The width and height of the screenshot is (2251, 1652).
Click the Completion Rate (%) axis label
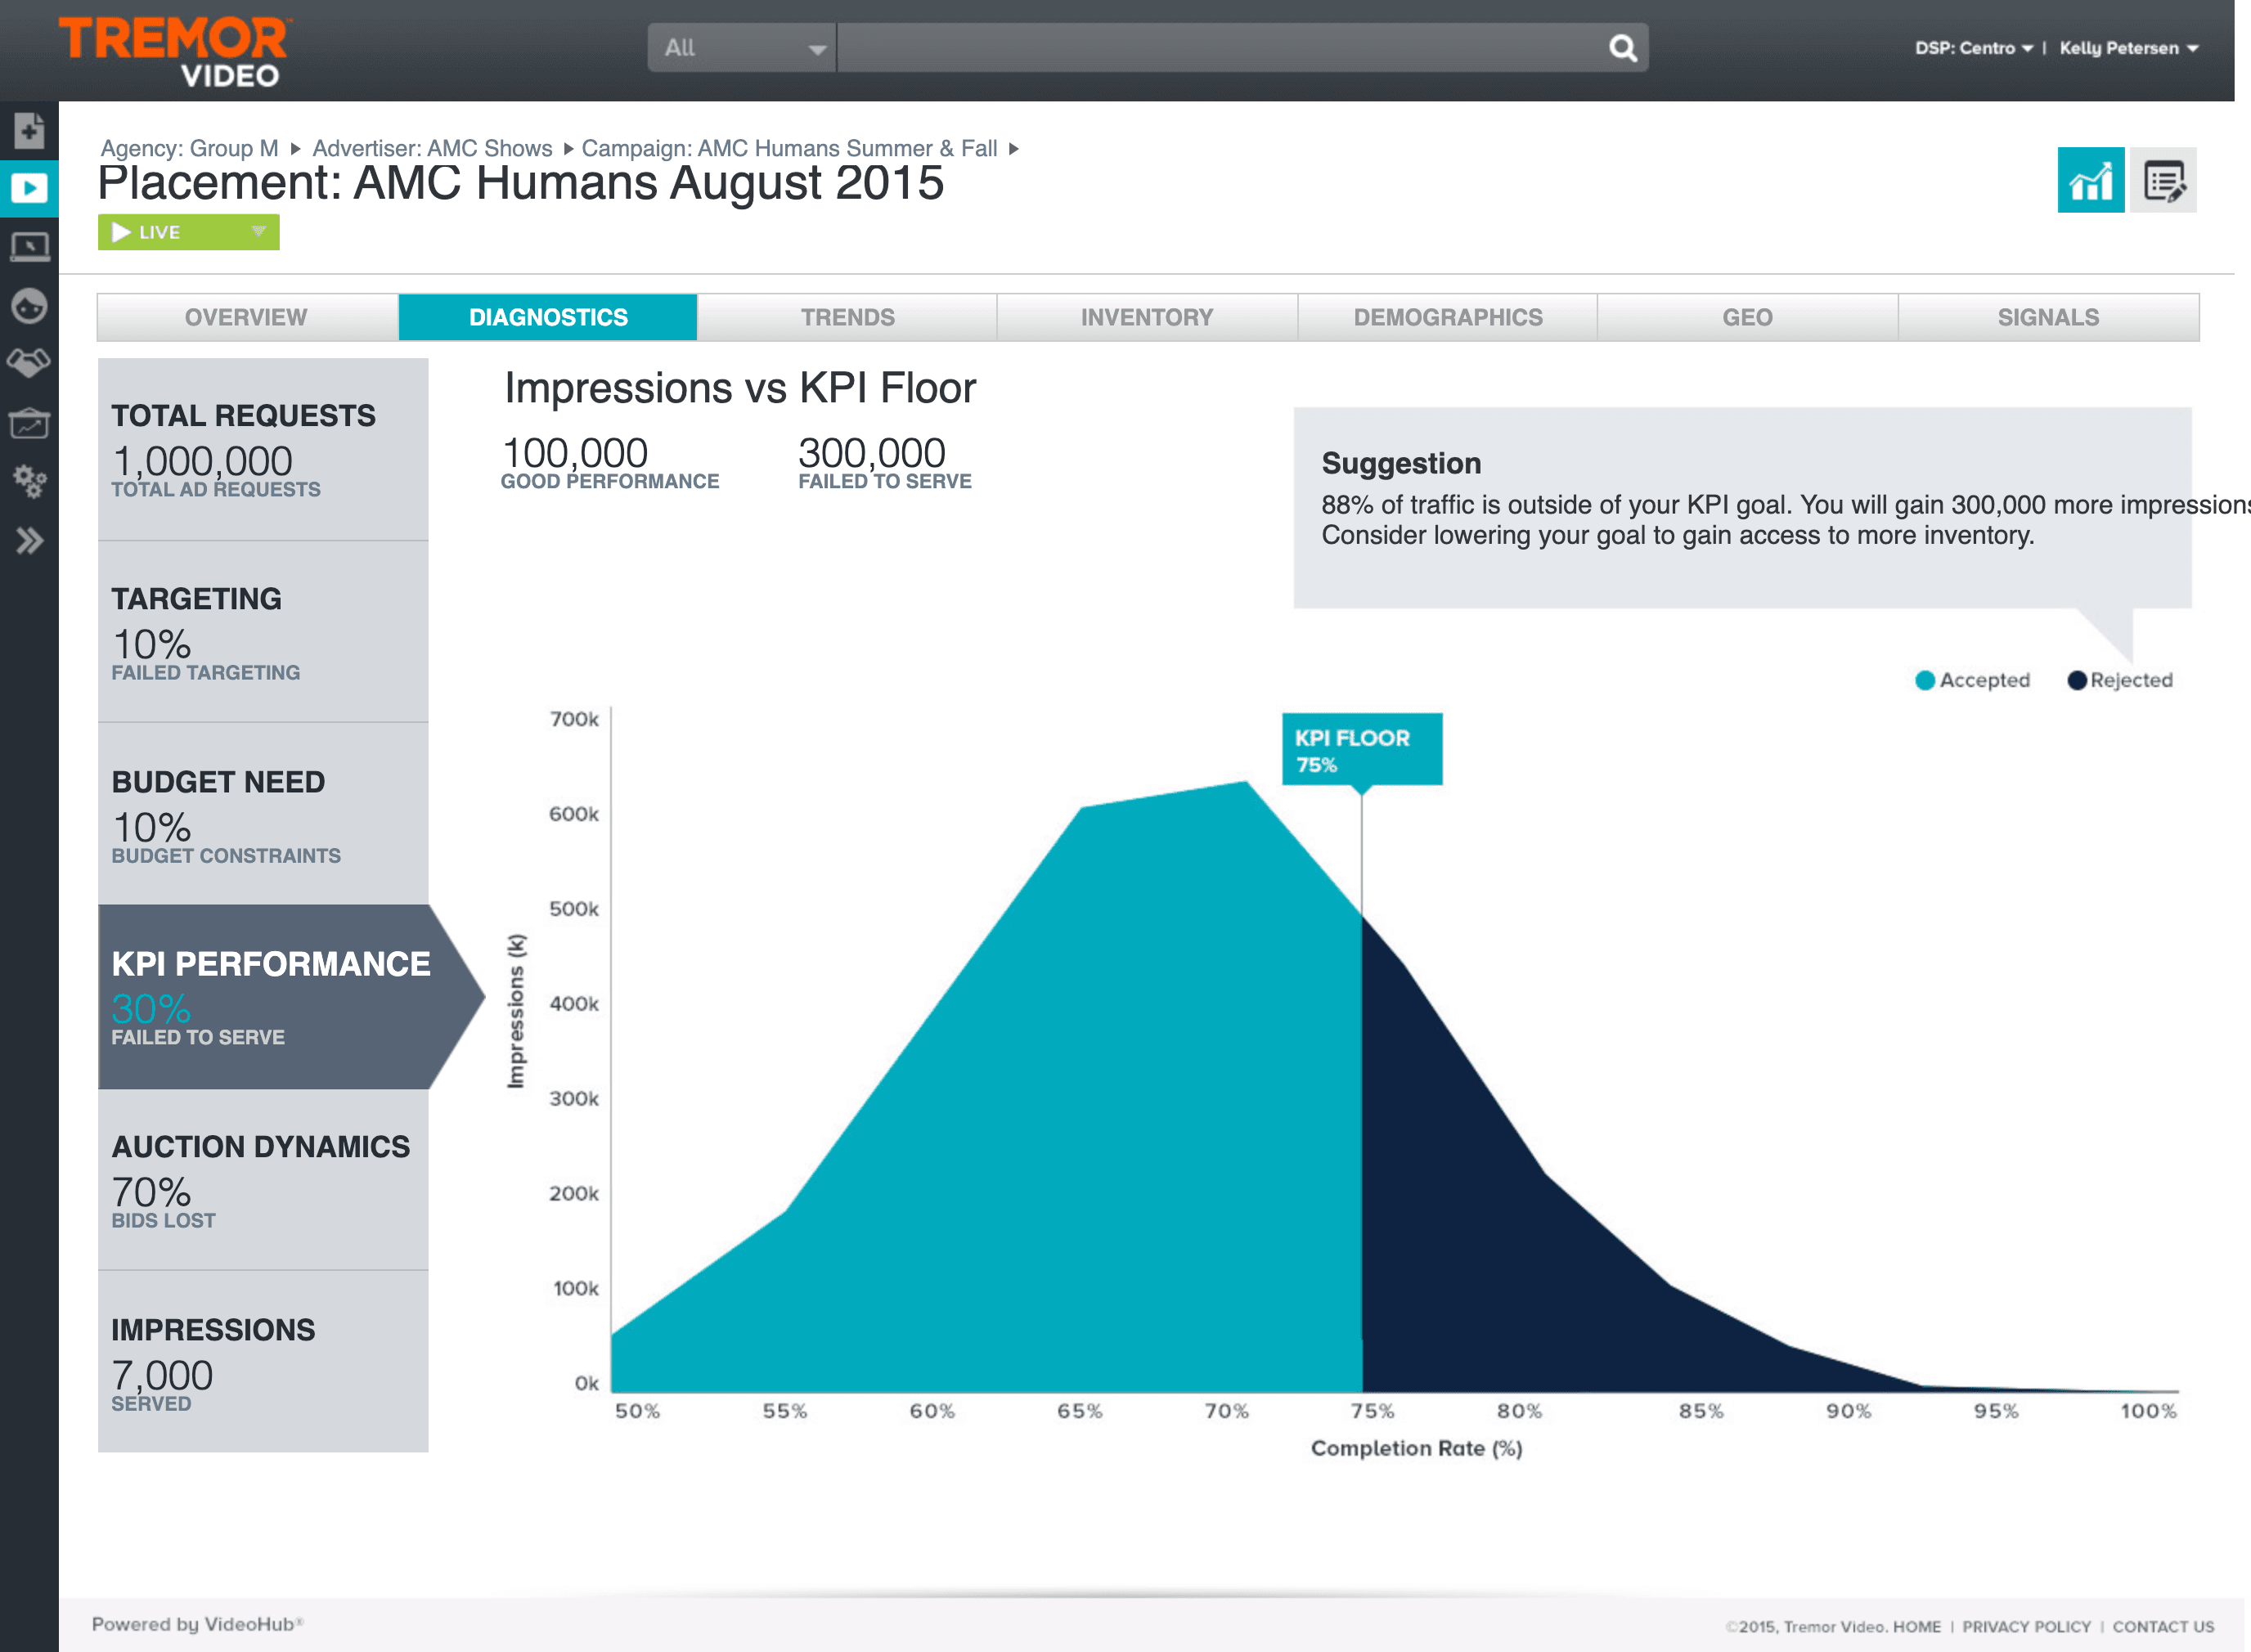click(x=1416, y=1448)
